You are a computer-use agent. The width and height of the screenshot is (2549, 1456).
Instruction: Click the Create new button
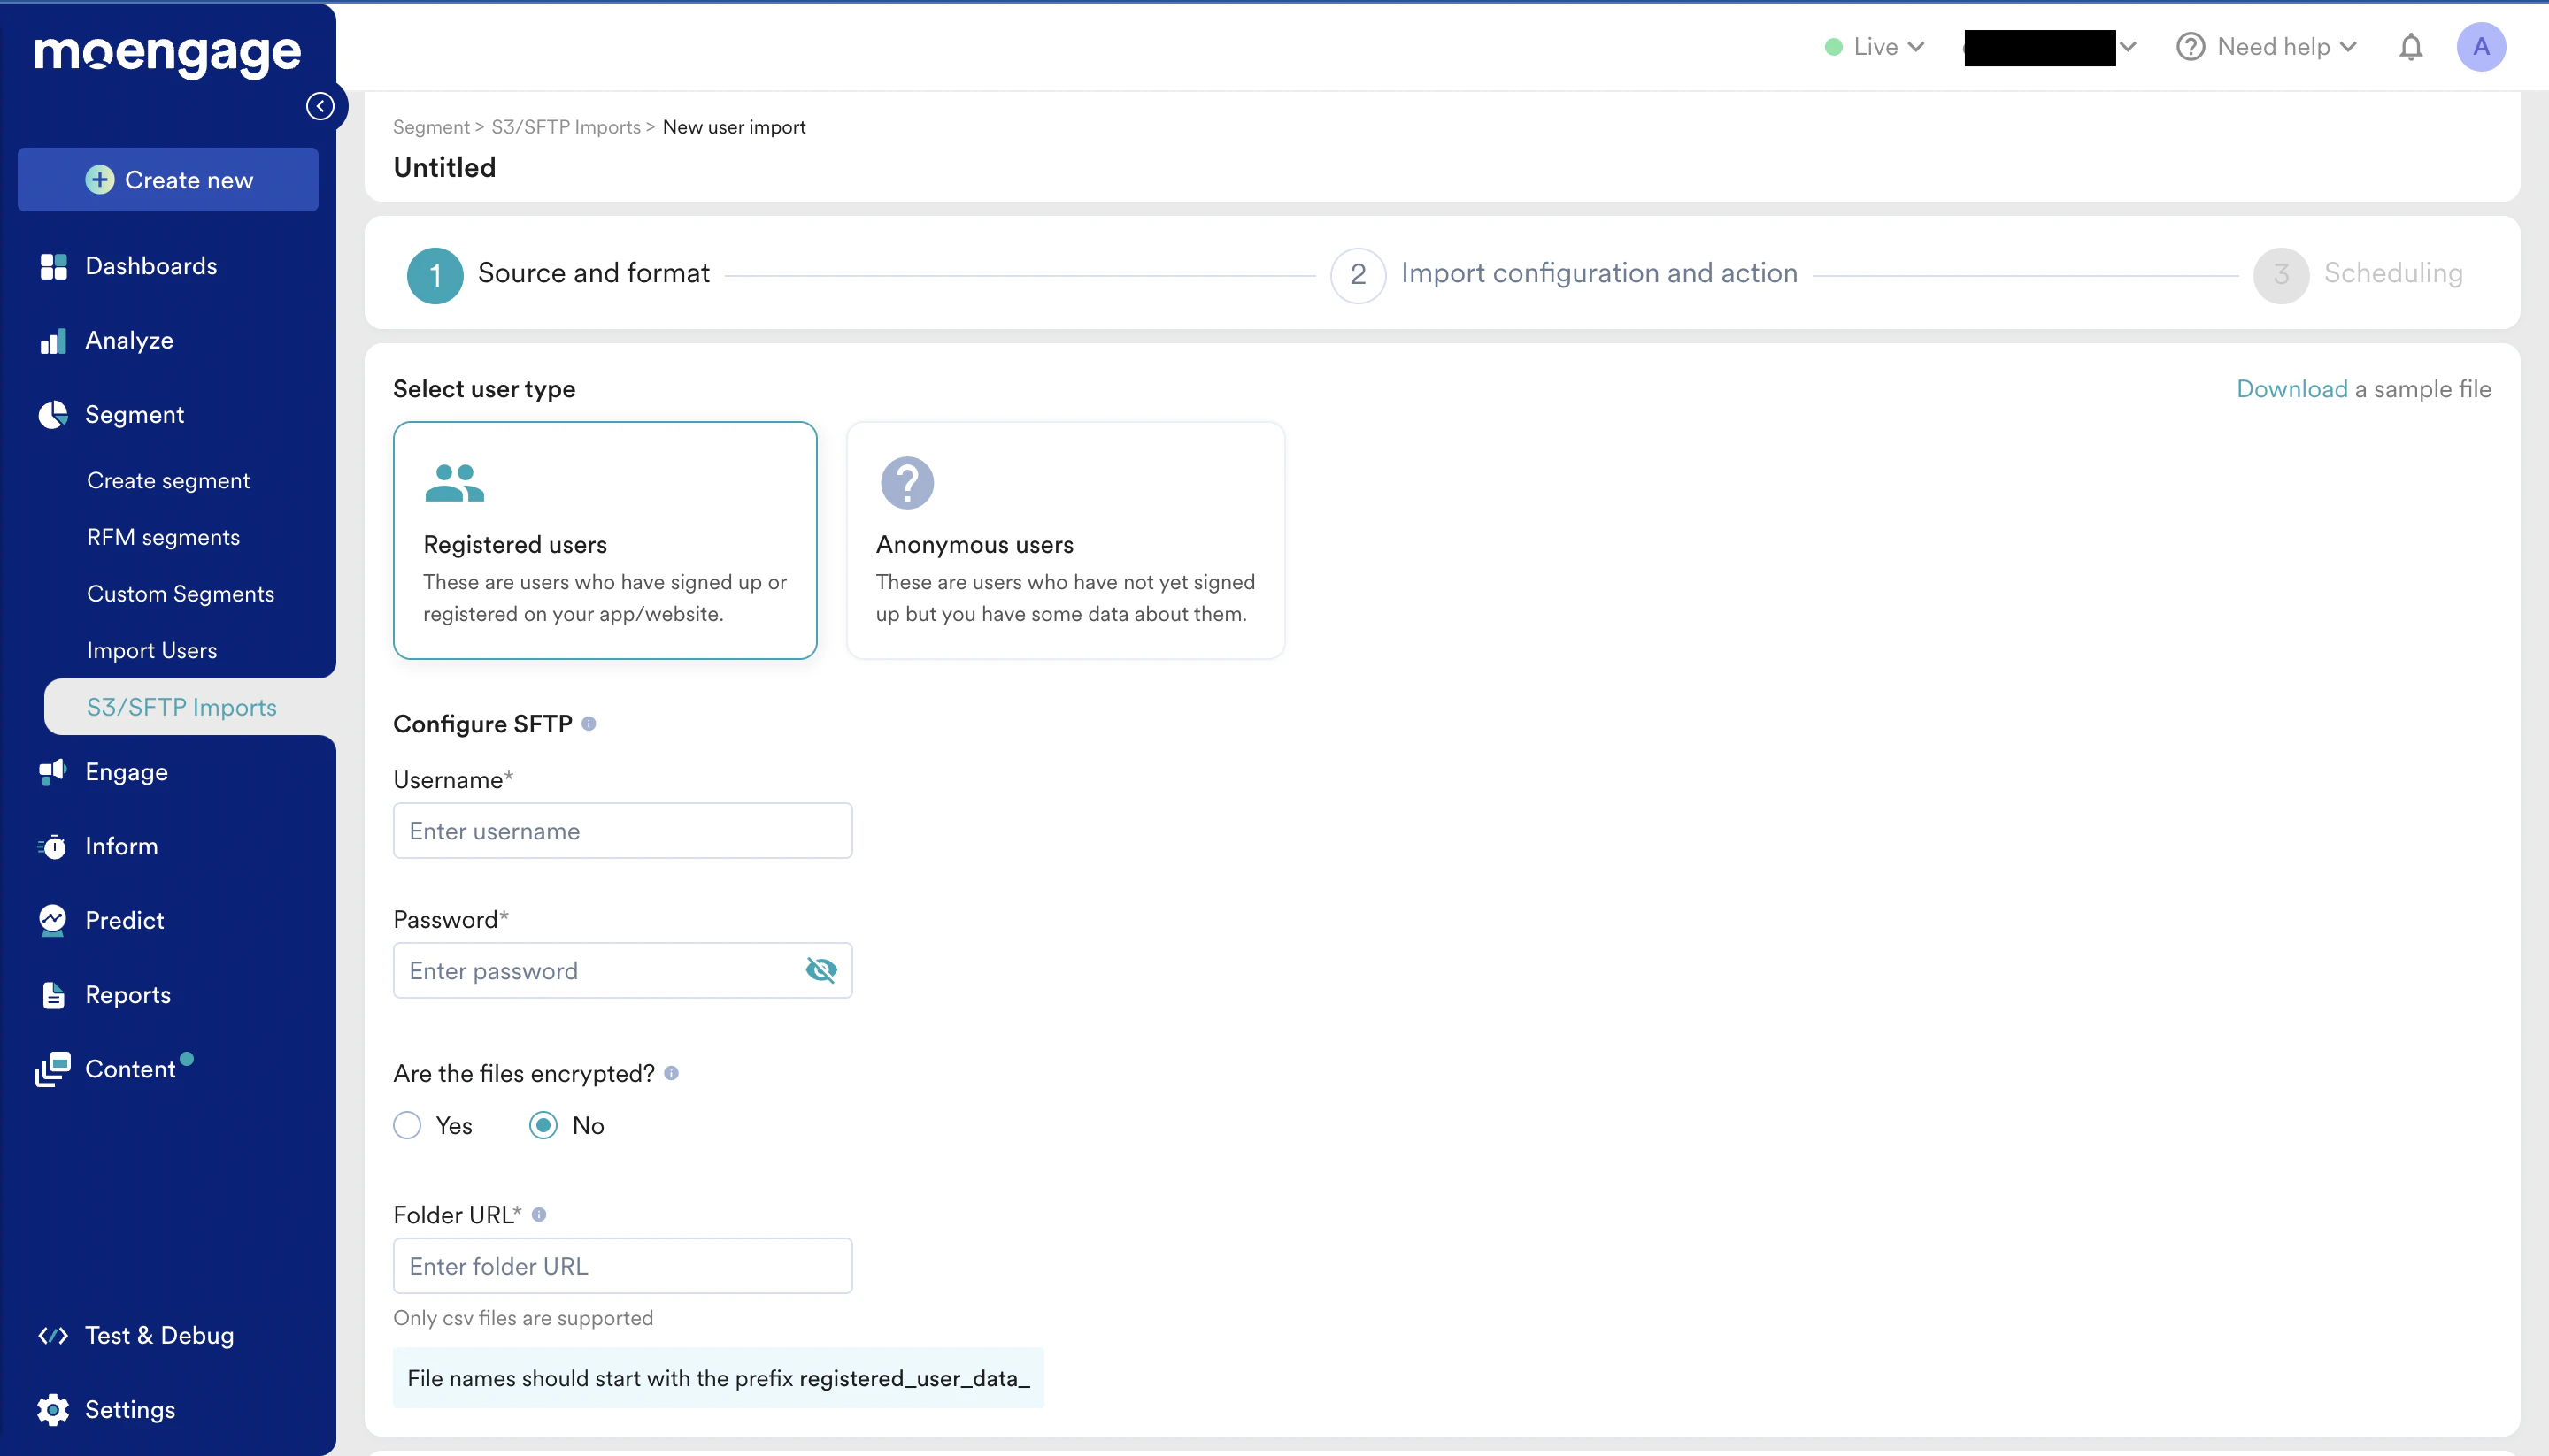[x=168, y=180]
